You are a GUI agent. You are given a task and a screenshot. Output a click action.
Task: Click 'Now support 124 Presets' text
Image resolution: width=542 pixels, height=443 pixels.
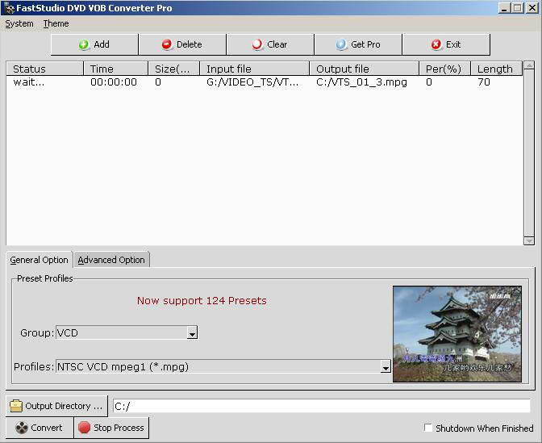[x=202, y=300]
